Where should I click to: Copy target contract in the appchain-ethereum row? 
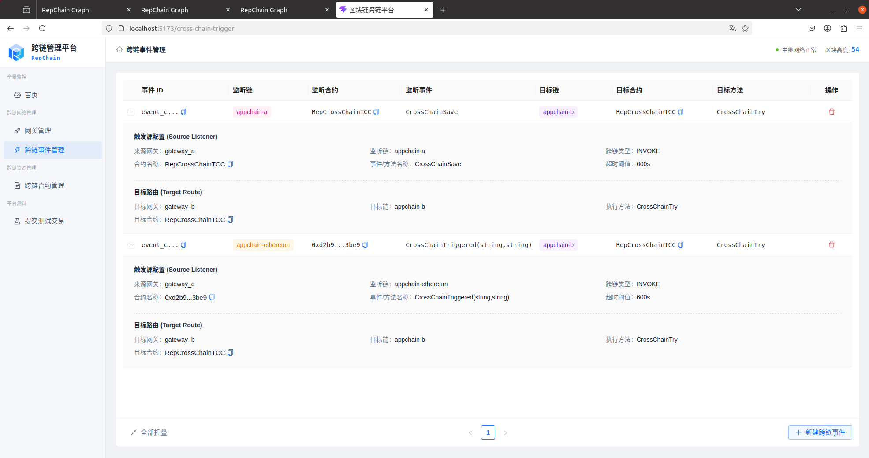point(680,245)
